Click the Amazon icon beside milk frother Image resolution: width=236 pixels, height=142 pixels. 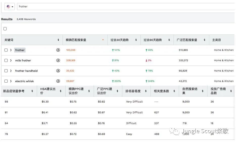(x=58, y=60)
